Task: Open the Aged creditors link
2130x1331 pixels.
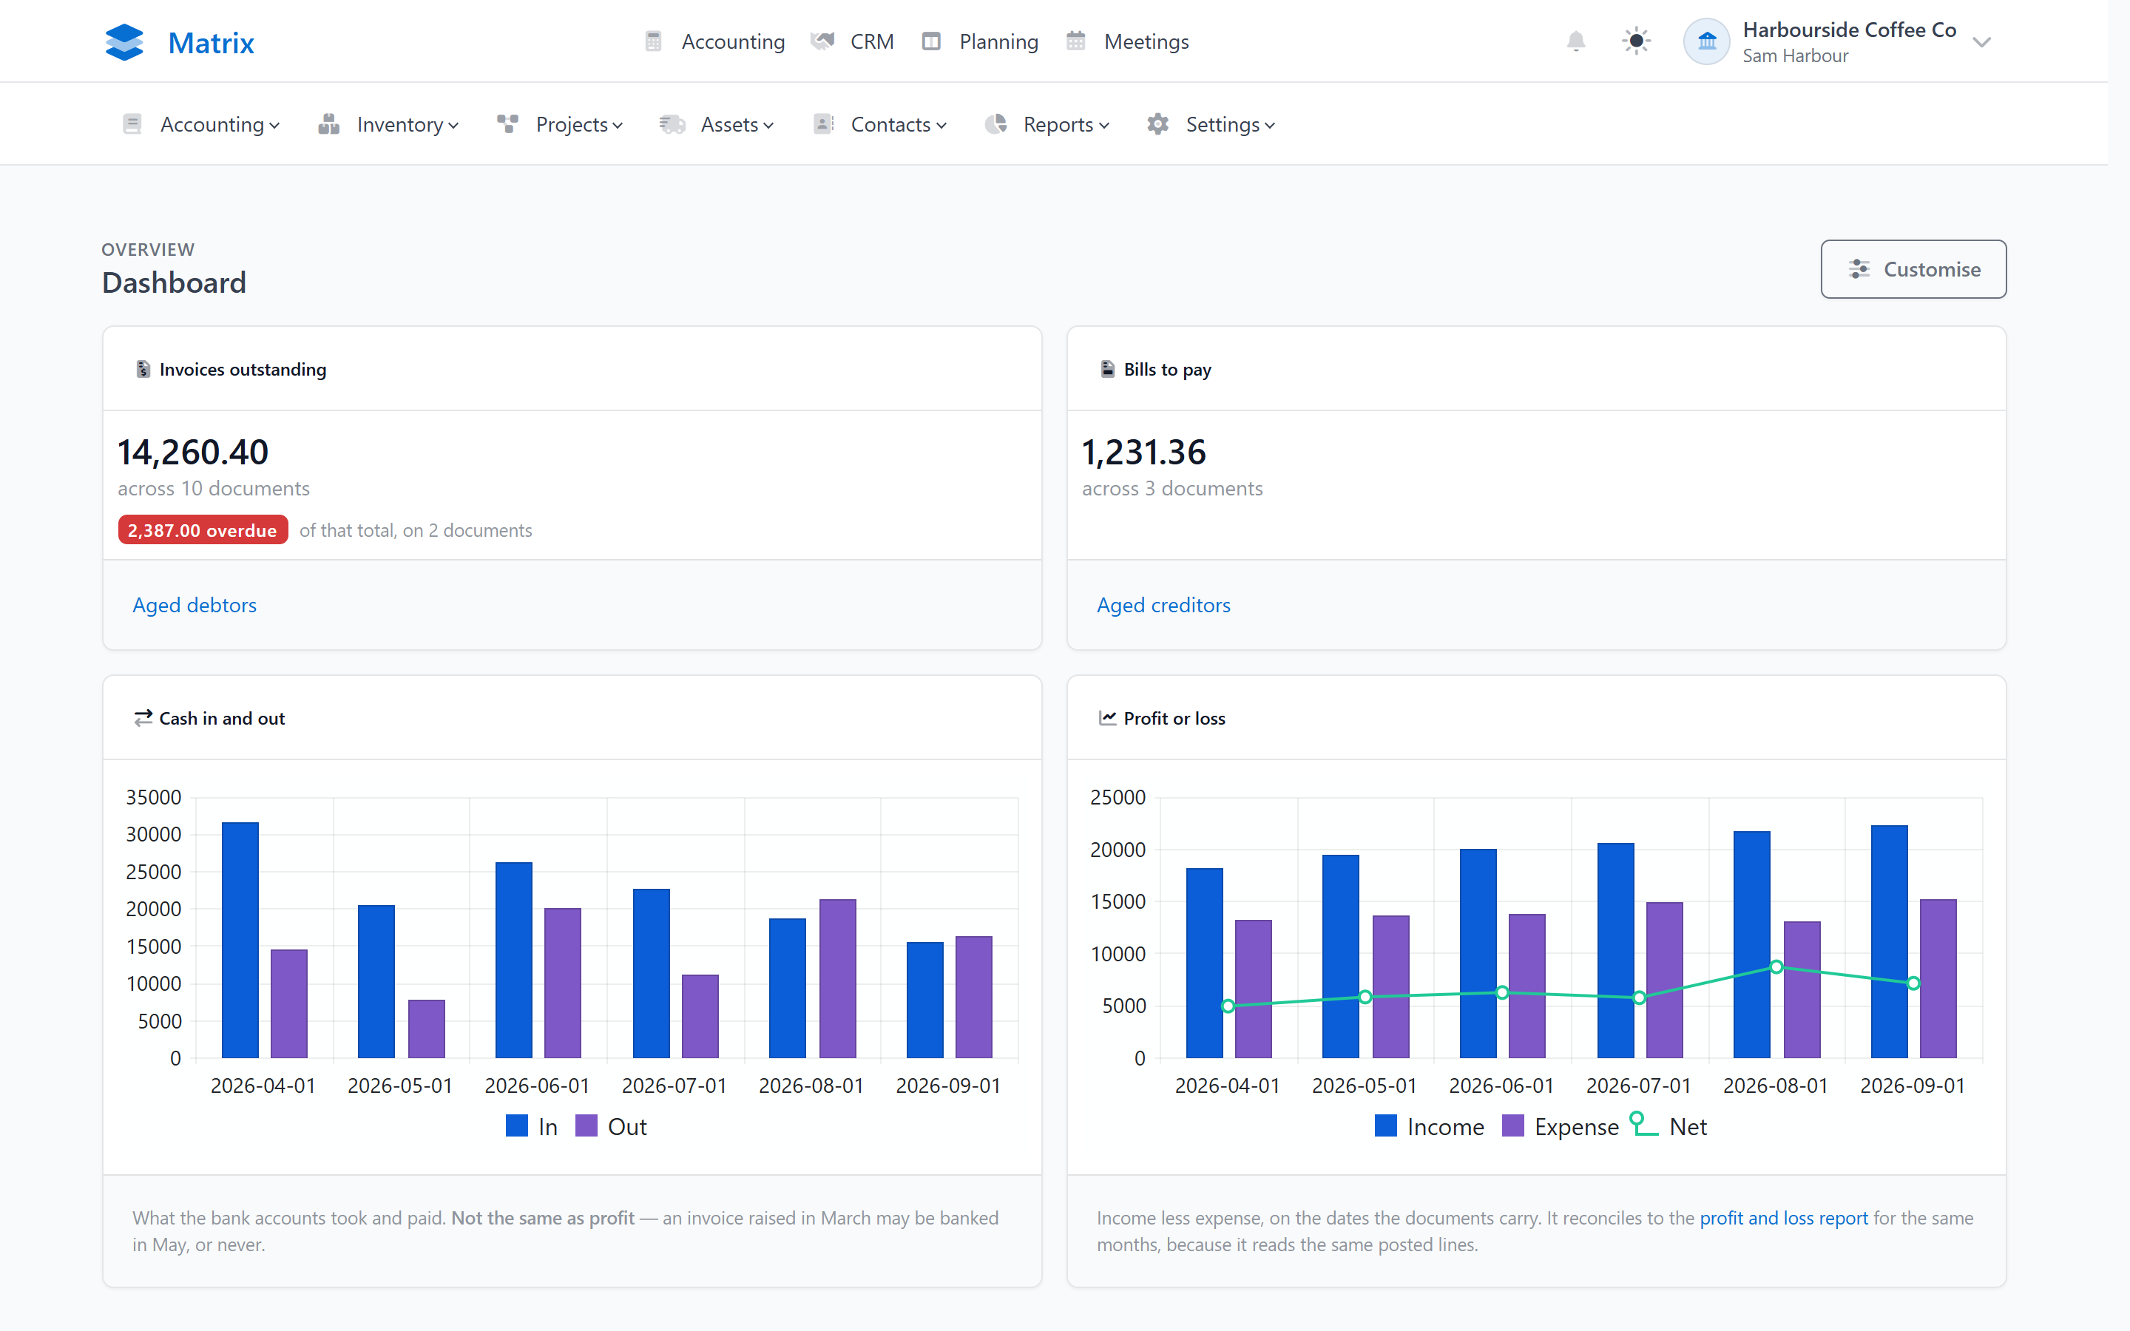Action: coord(1163,605)
